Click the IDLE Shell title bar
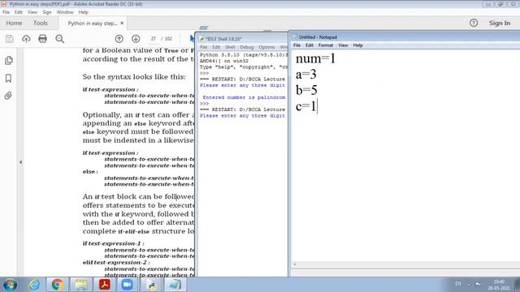520x292 pixels. [x=242, y=39]
